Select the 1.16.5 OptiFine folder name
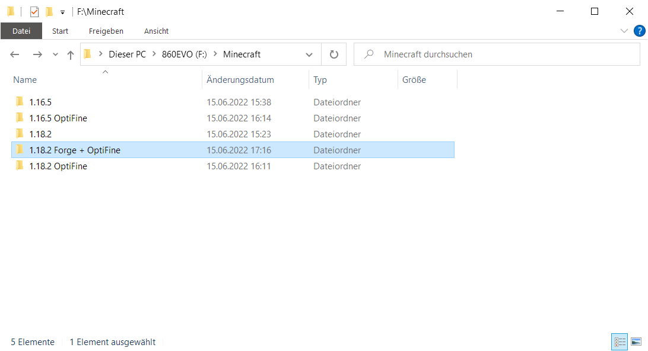 pyautogui.click(x=58, y=118)
